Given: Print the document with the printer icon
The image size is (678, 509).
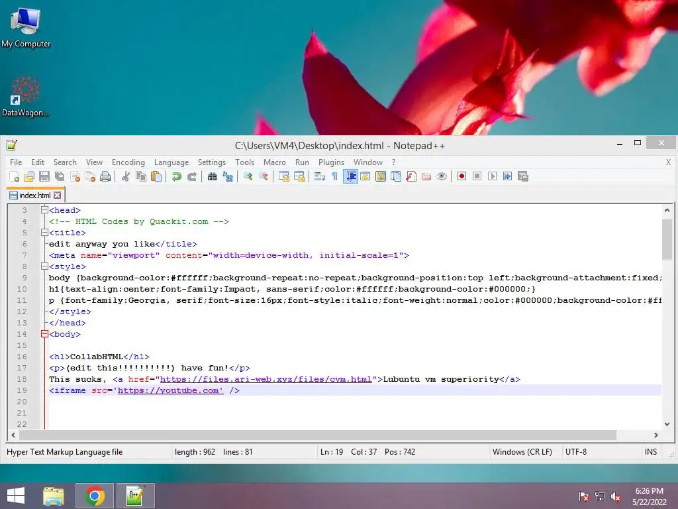Looking at the screenshot, I should click(x=105, y=176).
